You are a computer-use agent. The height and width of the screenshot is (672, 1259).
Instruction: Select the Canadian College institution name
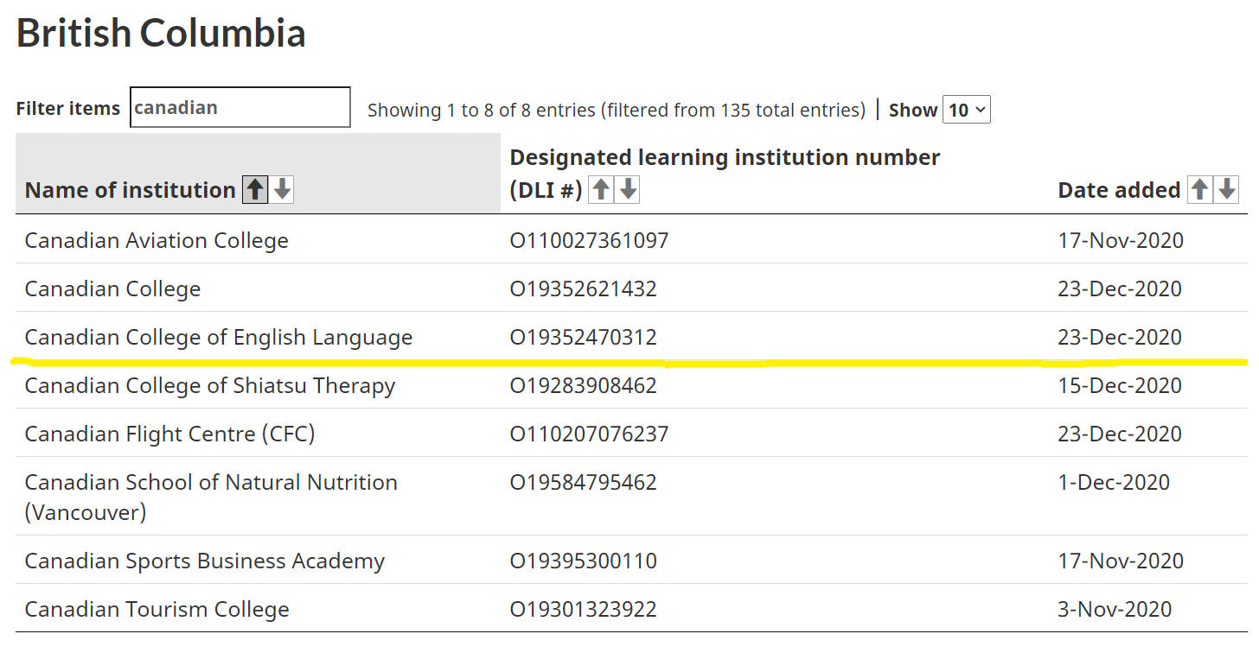pos(112,288)
